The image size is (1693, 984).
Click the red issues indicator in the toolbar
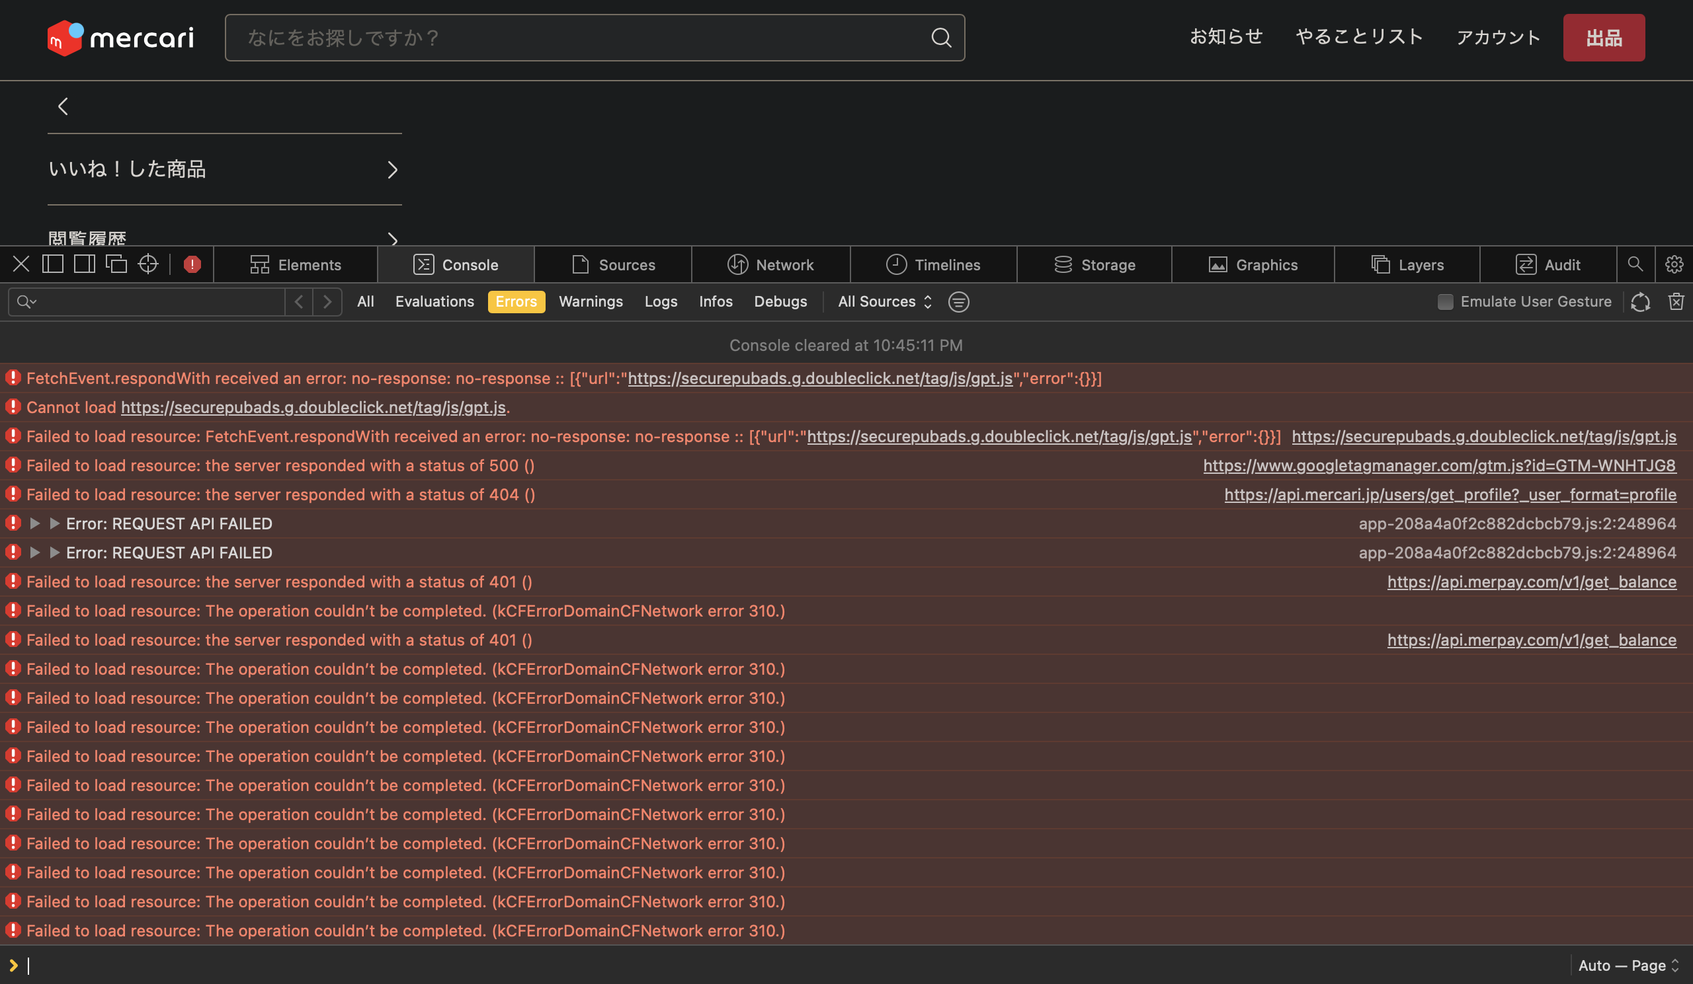[192, 264]
